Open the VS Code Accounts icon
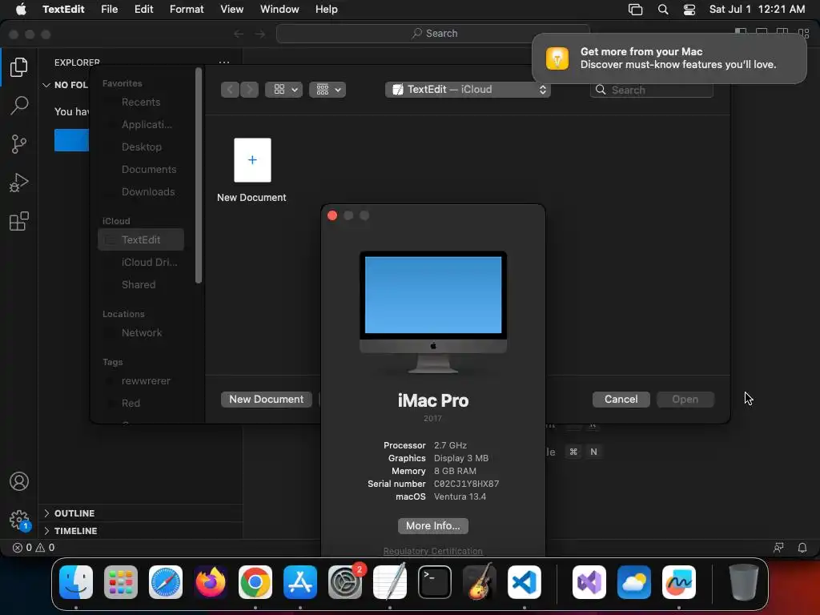Screen dimensions: 820x615 19,481
